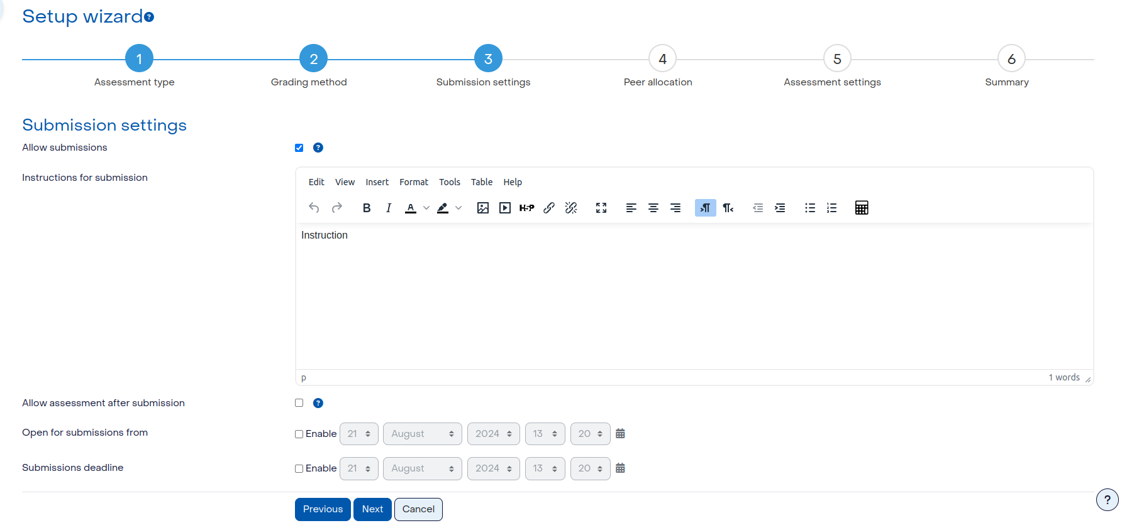Click inside the Instruction text area
This screenshot has height=528, width=1122.
point(694,296)
